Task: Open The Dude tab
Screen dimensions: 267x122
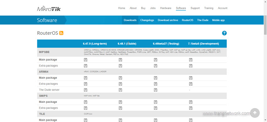Action: (203, 20)
